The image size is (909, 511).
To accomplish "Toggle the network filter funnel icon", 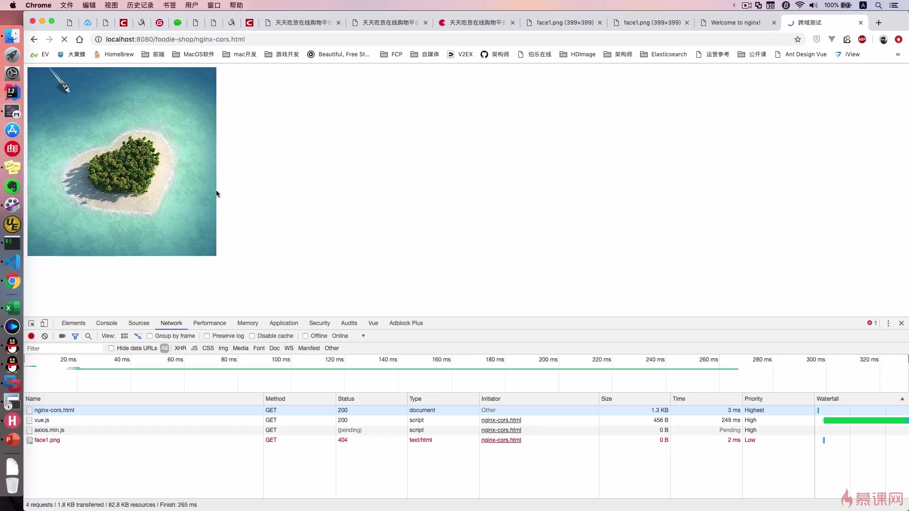I will coord(75,336).
